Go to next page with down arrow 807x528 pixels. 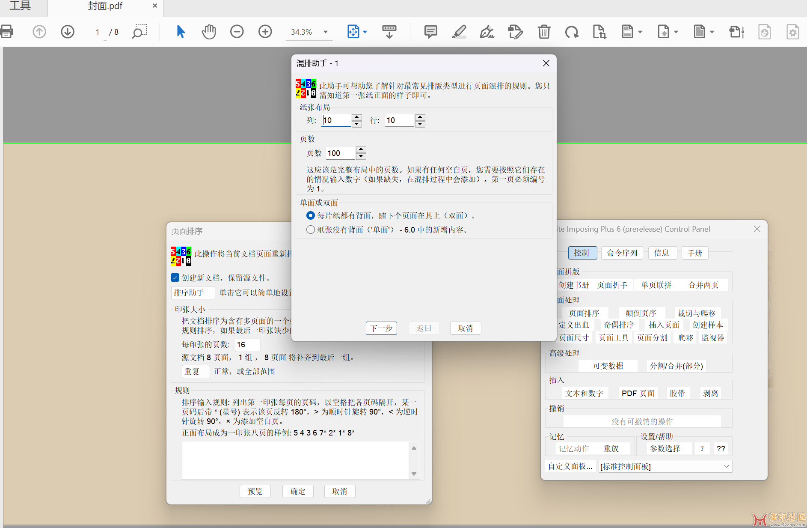[x=68, y=32]
